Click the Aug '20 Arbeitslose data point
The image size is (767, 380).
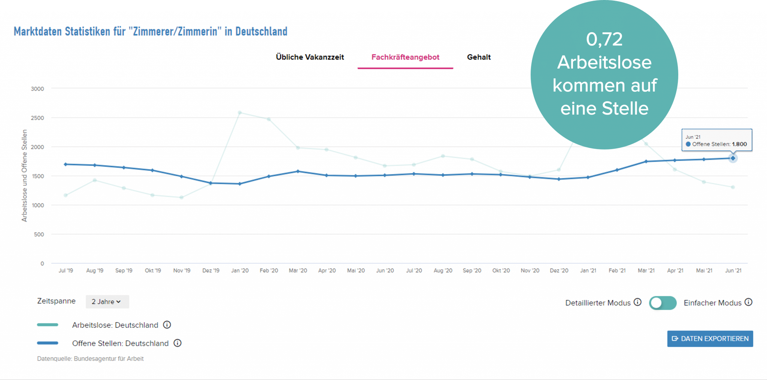click(443, 156)
